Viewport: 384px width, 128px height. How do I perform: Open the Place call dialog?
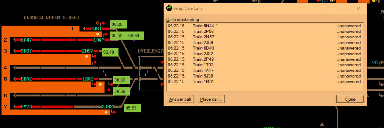point(211,99)
